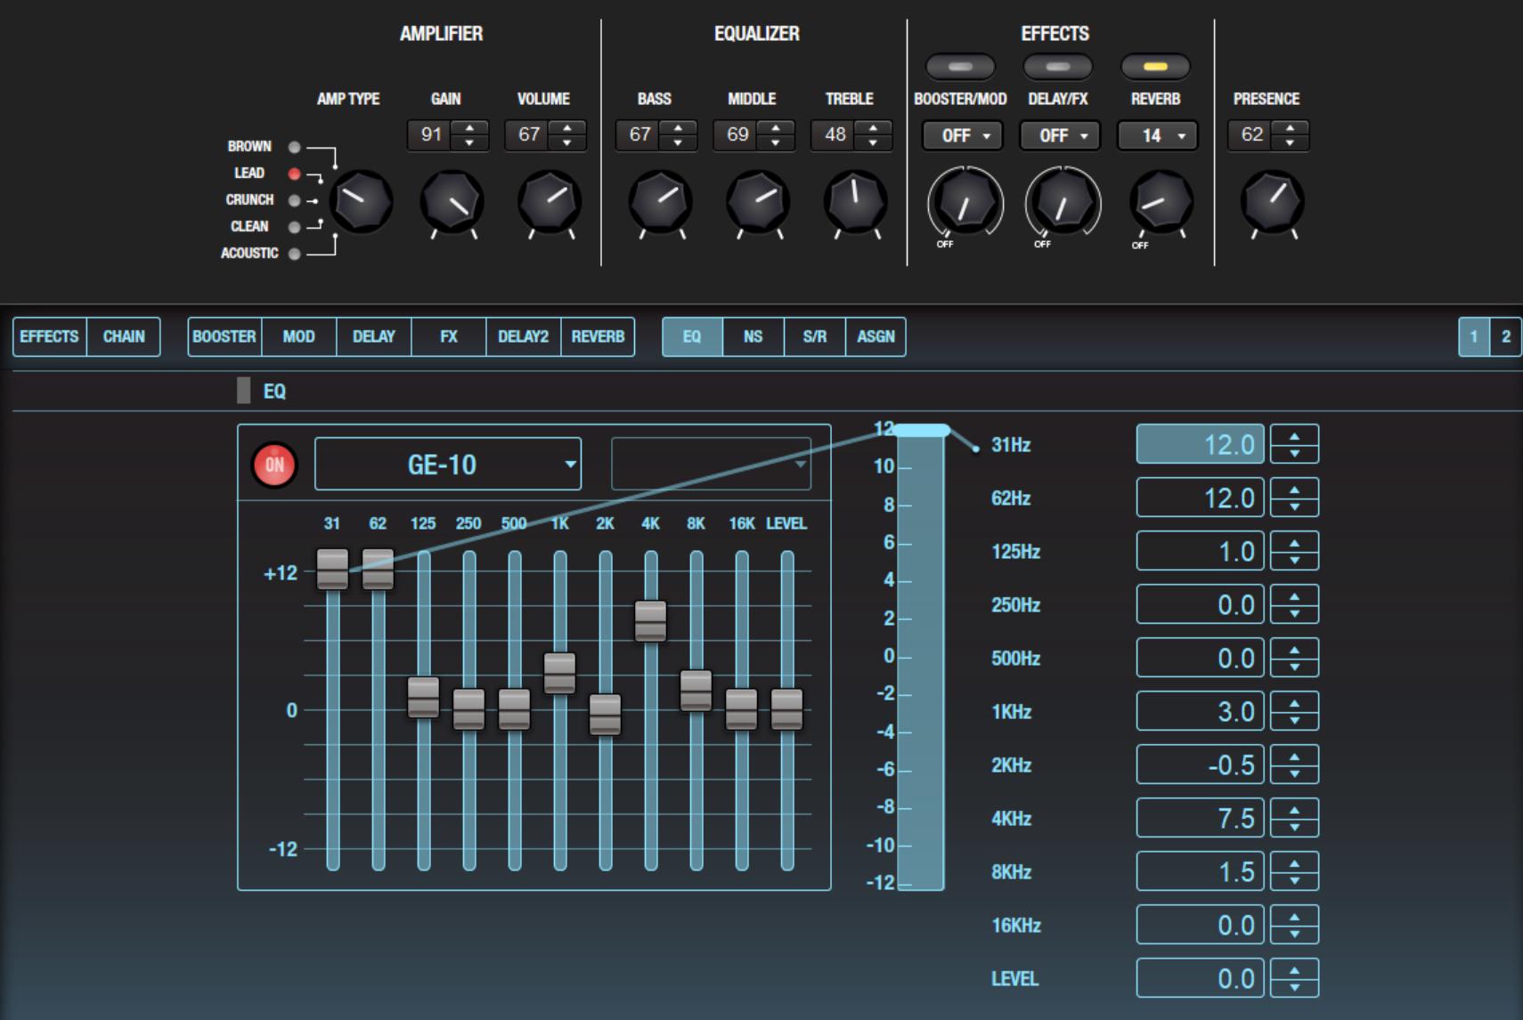
Task: Switch to the DELAY tab
Action: [x=374, y=336]
